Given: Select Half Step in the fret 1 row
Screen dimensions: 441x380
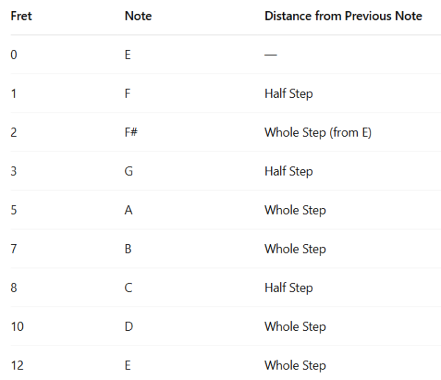Looking at the screenshot, I should pyautogui.click(x=288, y=94).
